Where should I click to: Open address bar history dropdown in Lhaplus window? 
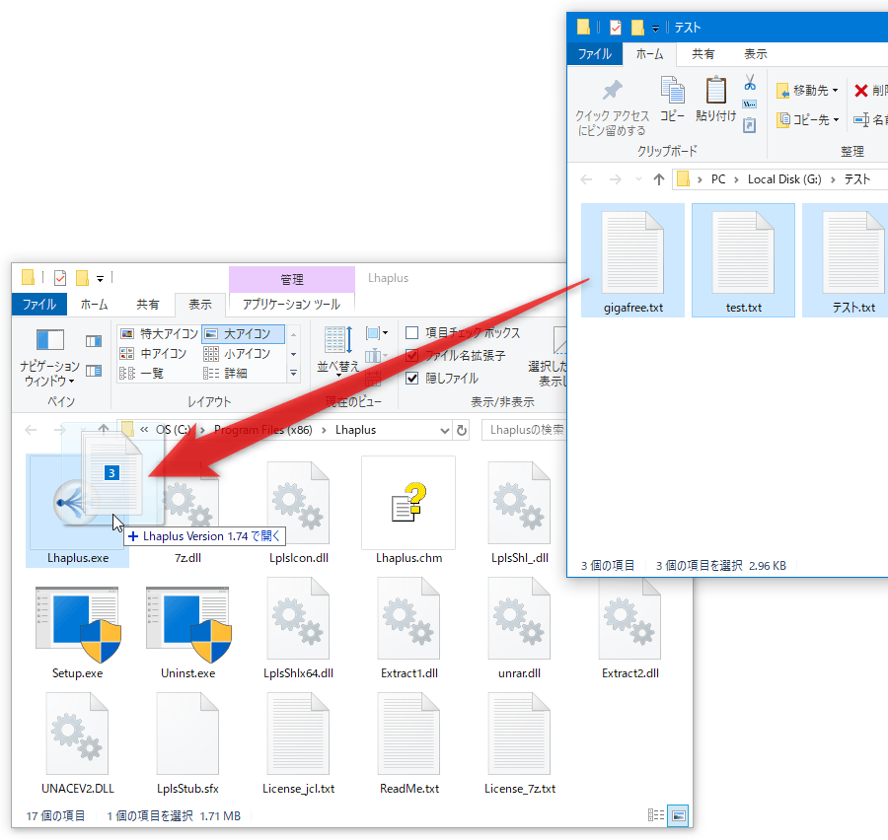[445, 431]
